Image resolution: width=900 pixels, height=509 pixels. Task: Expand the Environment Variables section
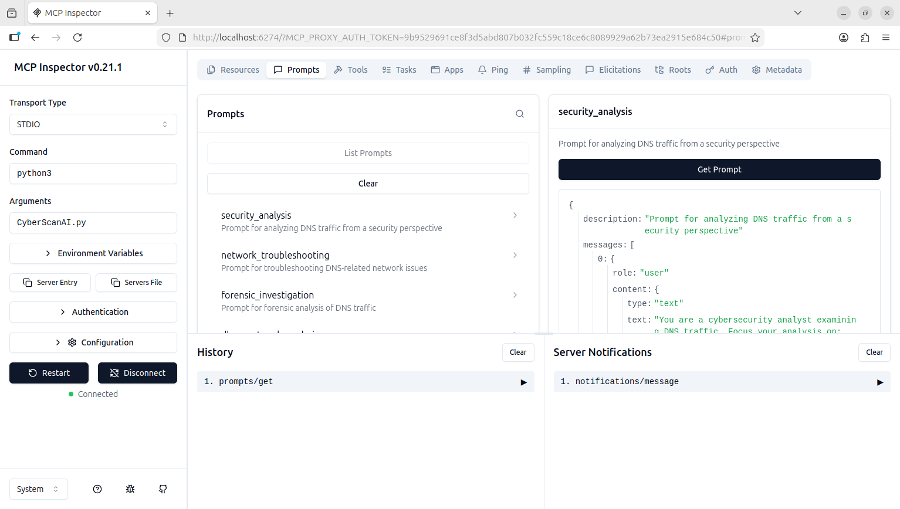click(x=93, y=253)
